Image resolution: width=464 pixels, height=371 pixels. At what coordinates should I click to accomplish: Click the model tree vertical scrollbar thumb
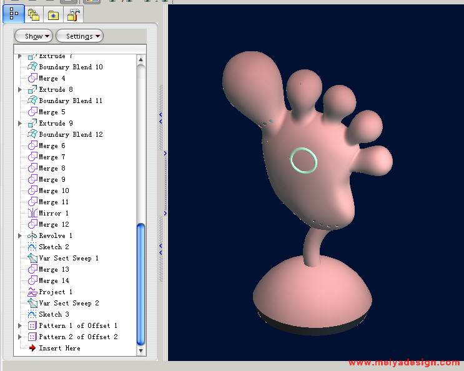141,284
